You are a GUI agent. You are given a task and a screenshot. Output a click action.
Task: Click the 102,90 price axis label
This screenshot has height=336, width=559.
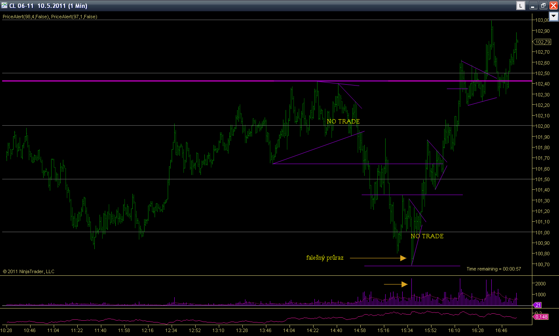pos(542,31)
